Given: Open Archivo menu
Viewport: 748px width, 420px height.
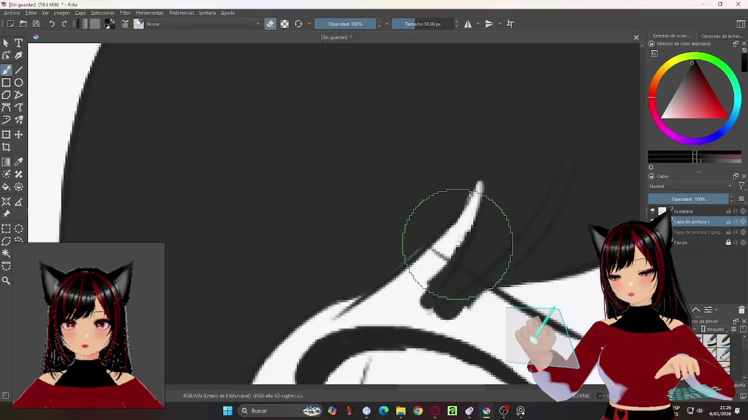Looking at the screenshot, I should click(12, 13).
